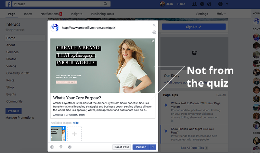Click the What's Your Core Purpose link title
This screenshot has width=260, height=153.
[x=77, y=98]
